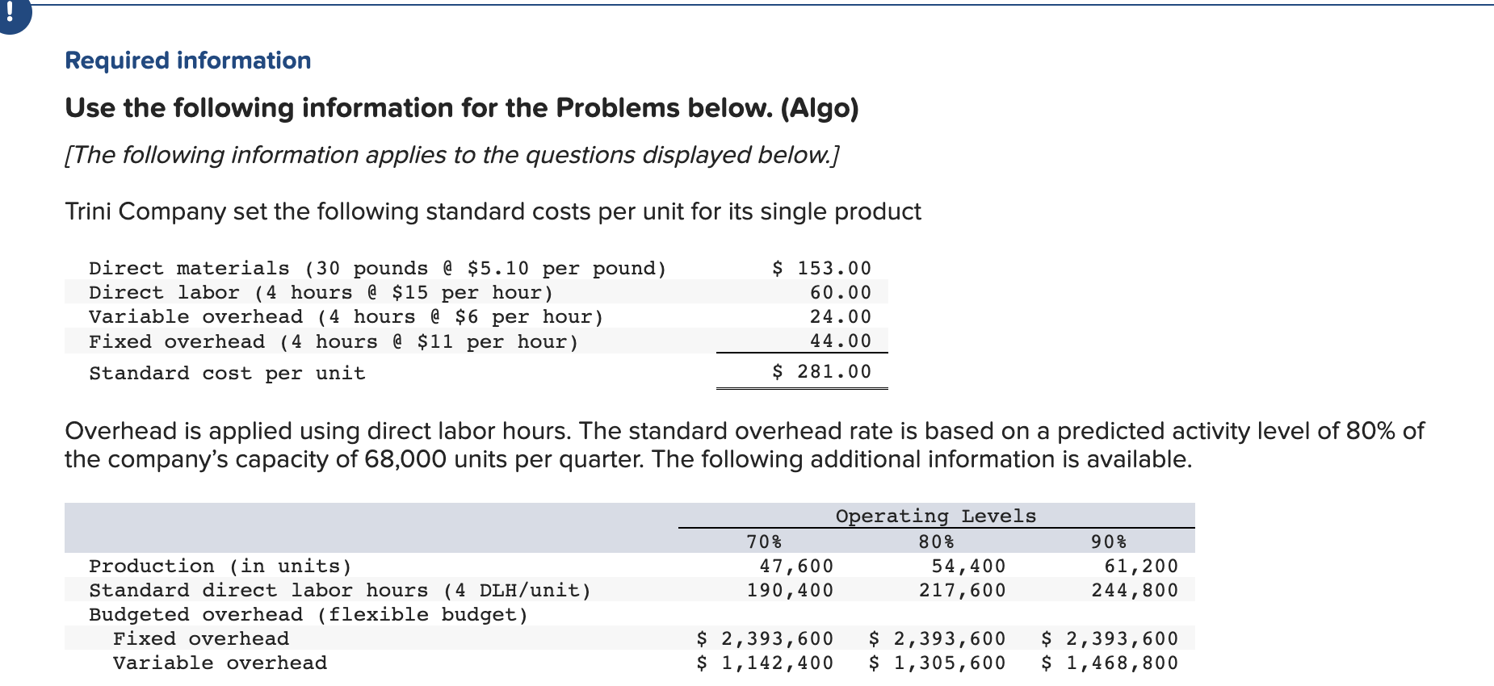The image size is (1494, 686).
Task: Click the 44.00 fixed overhead value
Action: point(841,341)
